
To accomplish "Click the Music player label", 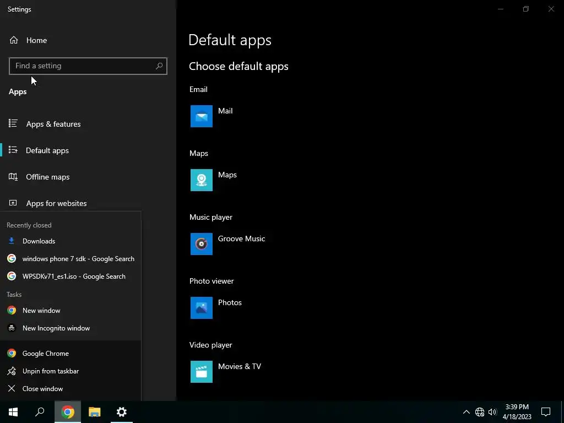I will (x=211, y=217).
